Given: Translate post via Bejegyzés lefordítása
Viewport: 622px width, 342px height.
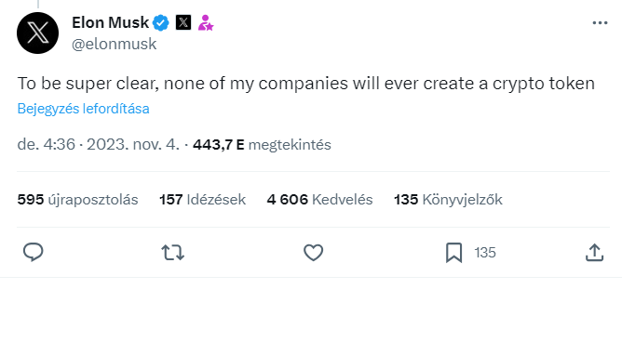Looking at the screenshot, I should coord(83,109).
